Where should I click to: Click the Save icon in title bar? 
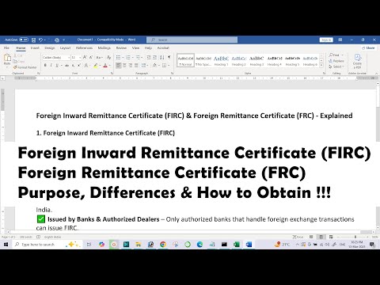(33, 40)
